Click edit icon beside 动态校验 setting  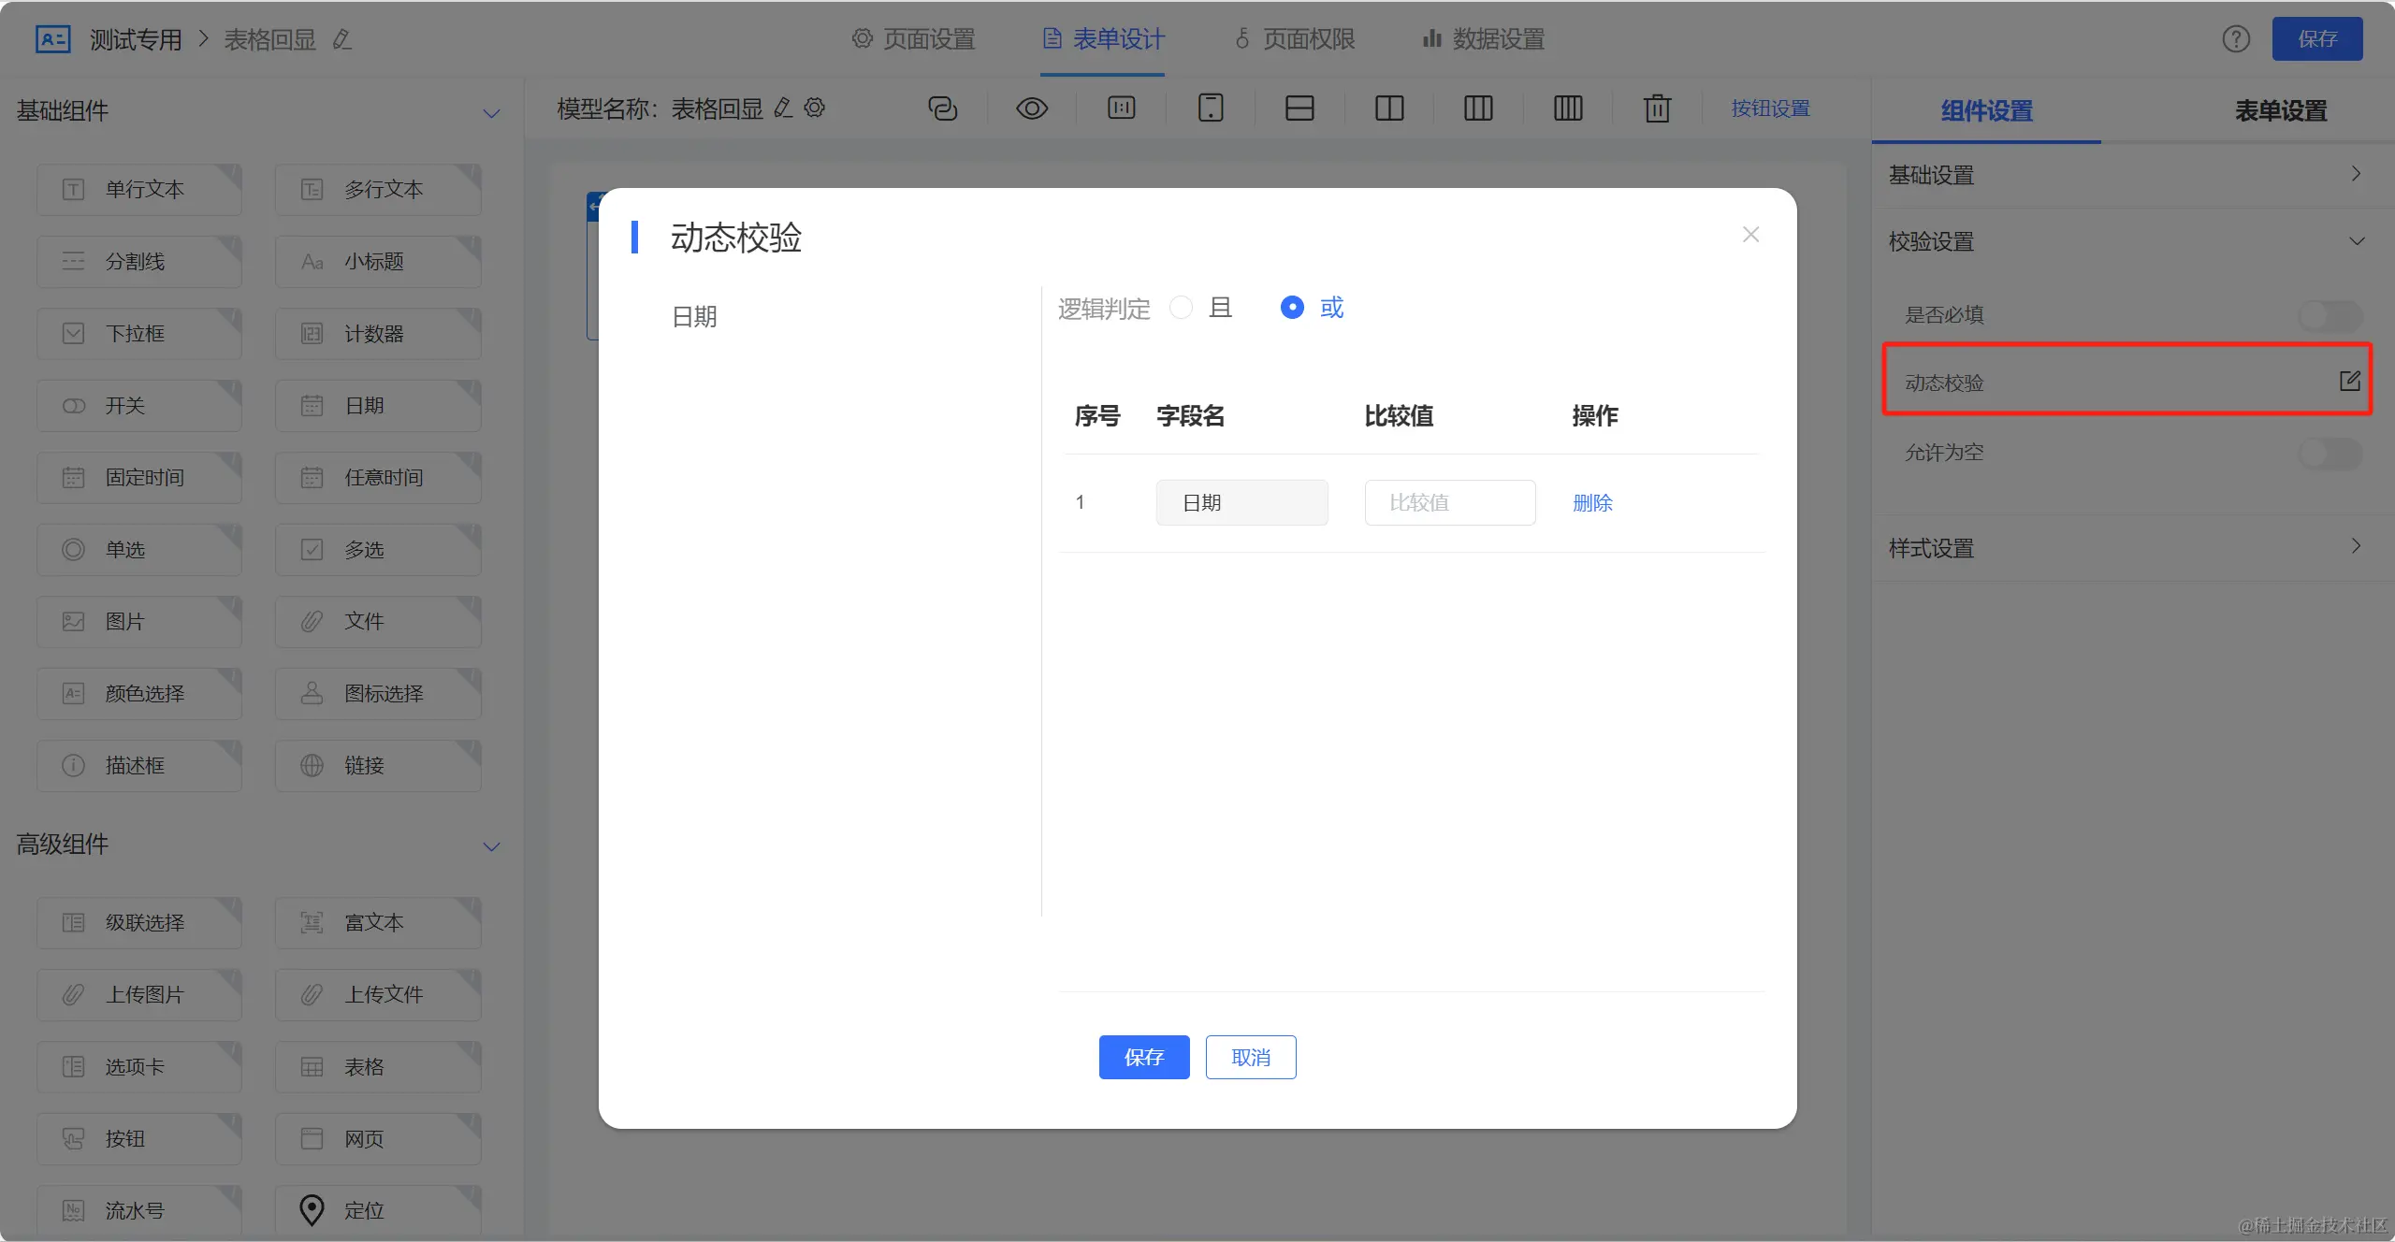coord(2349,381)
